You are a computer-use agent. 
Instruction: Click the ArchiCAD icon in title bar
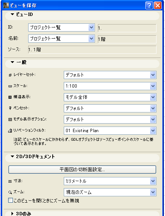coord(6,6)
